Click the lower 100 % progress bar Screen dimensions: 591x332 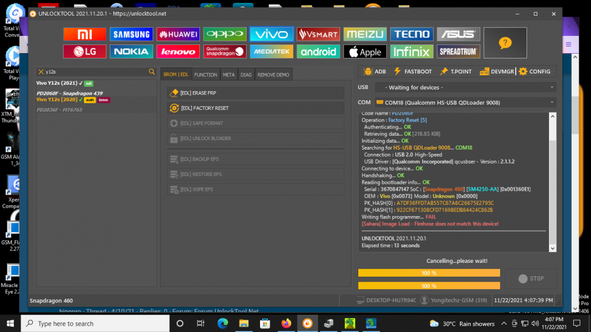[429, 286]
